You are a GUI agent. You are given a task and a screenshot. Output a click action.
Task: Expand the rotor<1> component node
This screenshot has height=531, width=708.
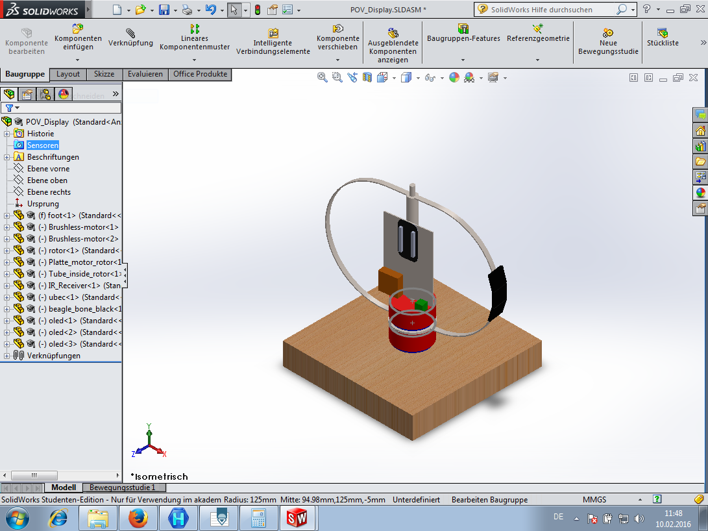coord(6,251)
